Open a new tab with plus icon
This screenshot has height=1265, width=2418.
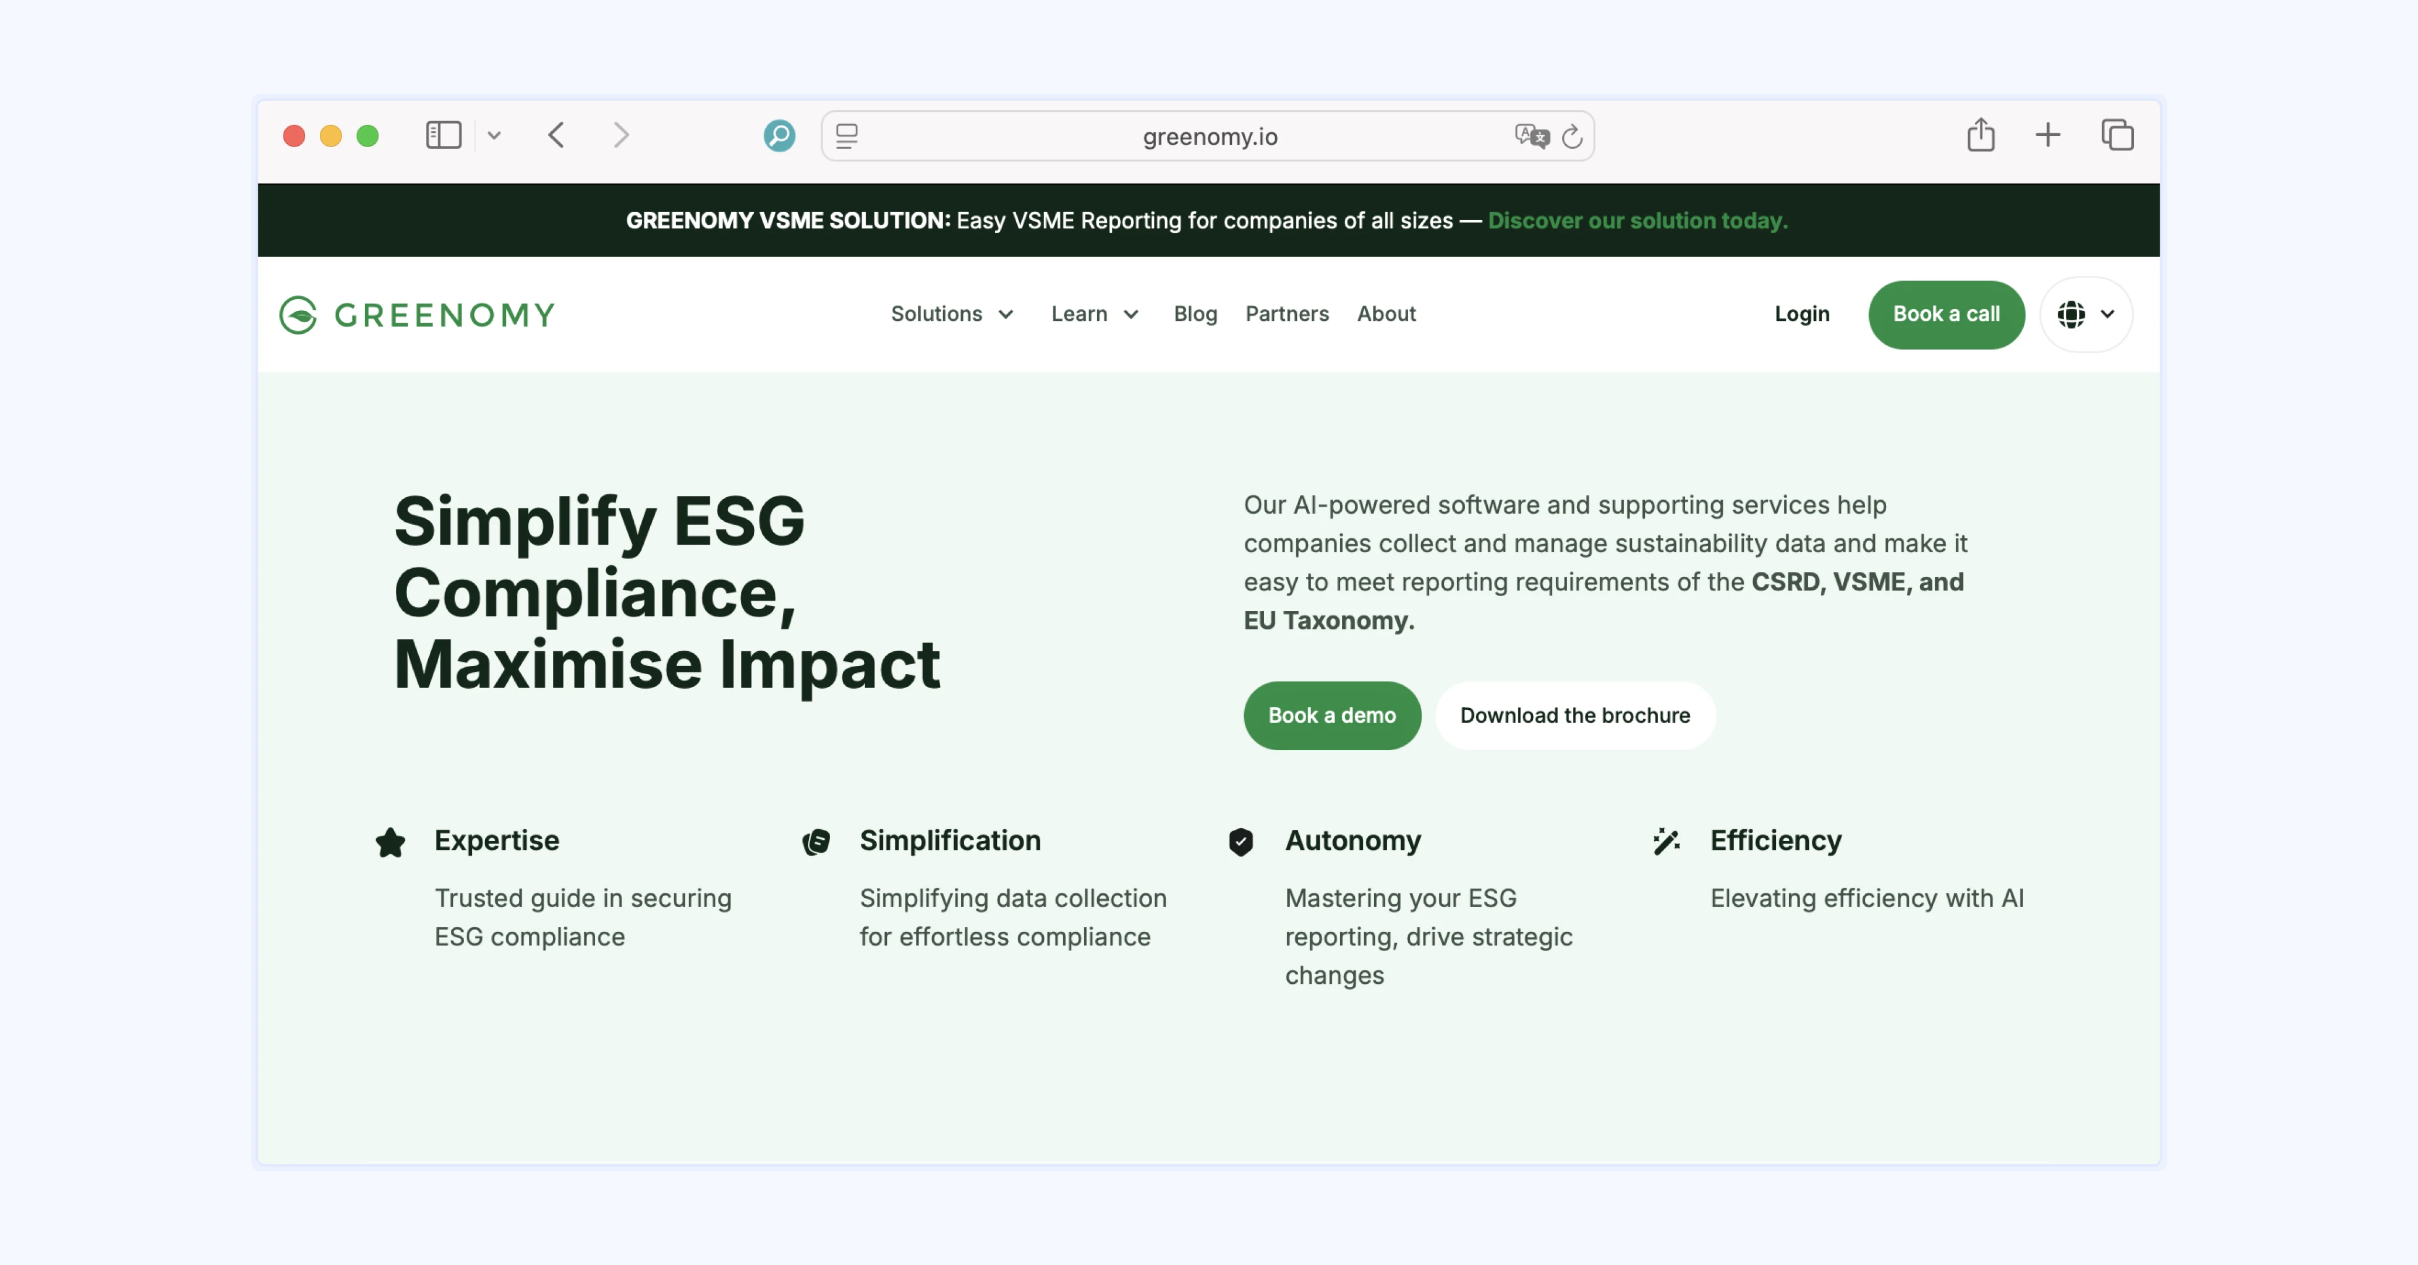(x=2048, y=135)
